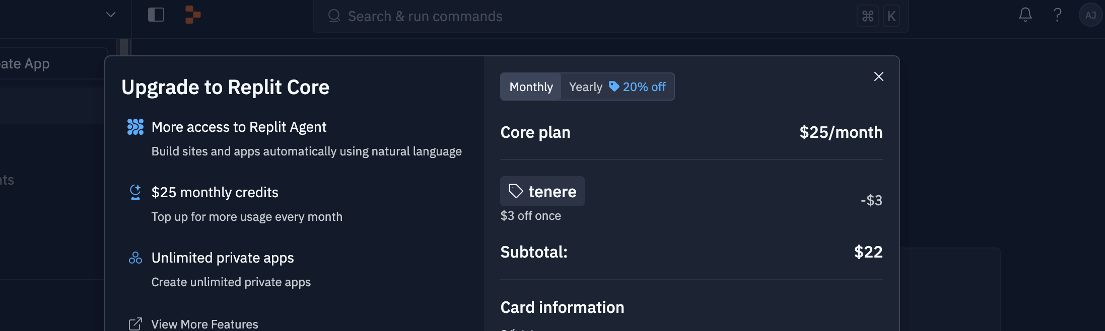The image size is (1105, 331).
Task: Click the 20% off discount badge
Action: [637, 87]
